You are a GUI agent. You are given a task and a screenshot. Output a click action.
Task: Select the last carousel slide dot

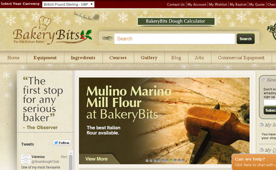pos(183,160)
